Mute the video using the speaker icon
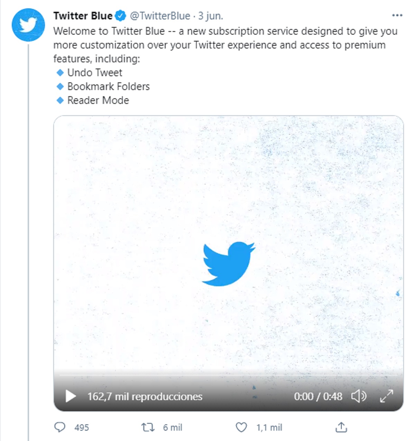Viewport: 415px width, 441px height. pos(359,396)
